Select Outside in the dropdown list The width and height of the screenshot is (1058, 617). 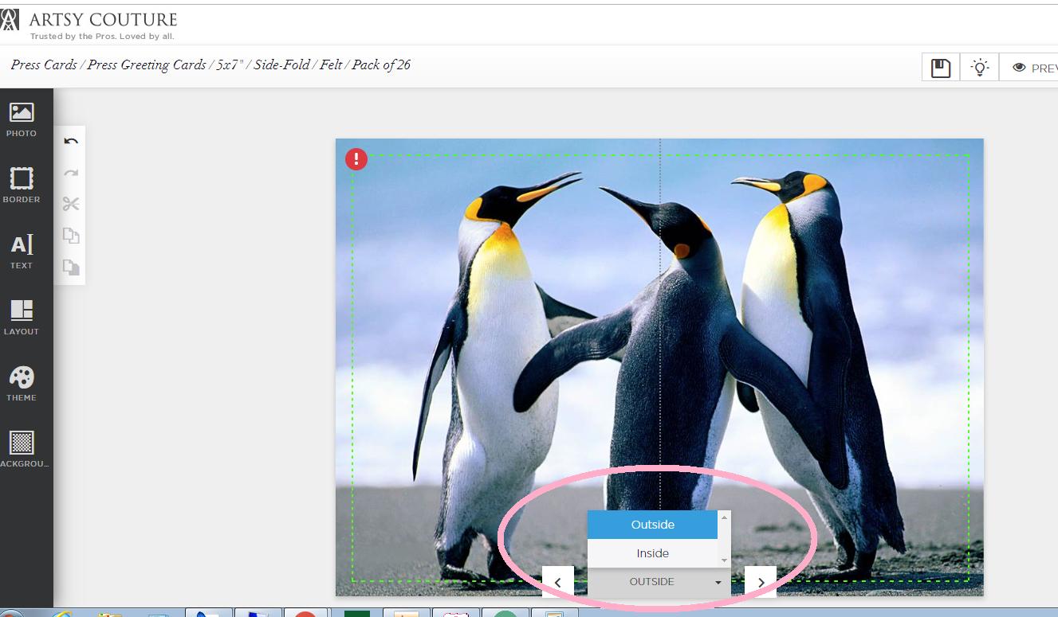click(x=652, y=525)
